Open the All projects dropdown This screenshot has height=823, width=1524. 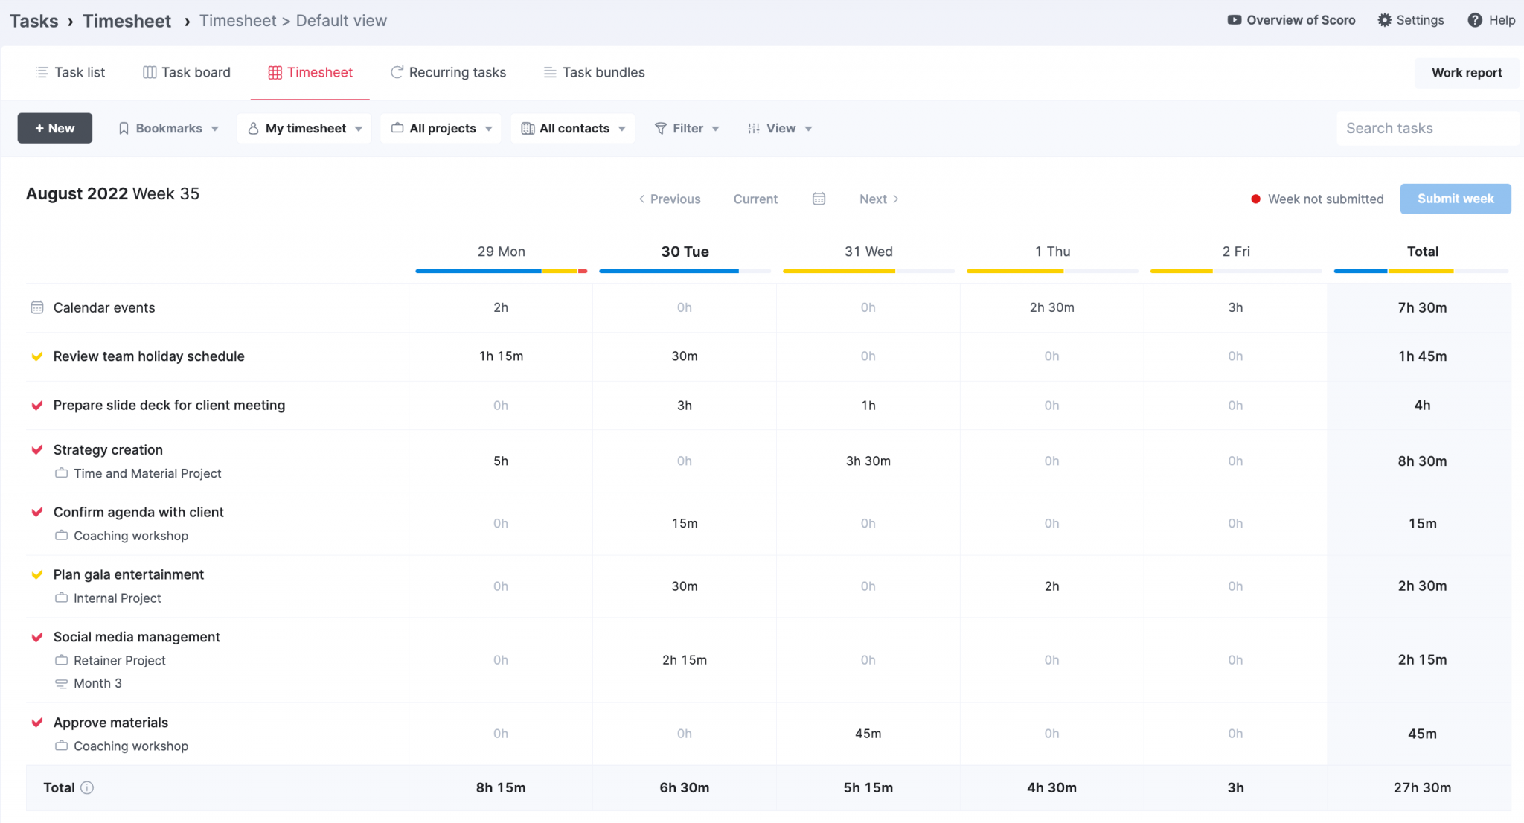pyautogui.click(x=441, y=128)
